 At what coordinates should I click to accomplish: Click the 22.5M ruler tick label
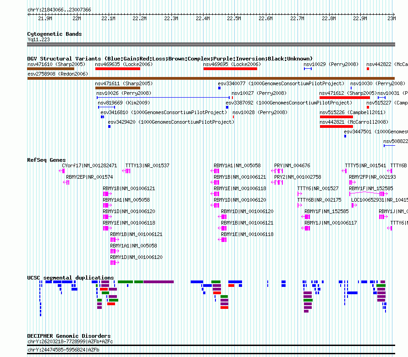click(234, 18)
